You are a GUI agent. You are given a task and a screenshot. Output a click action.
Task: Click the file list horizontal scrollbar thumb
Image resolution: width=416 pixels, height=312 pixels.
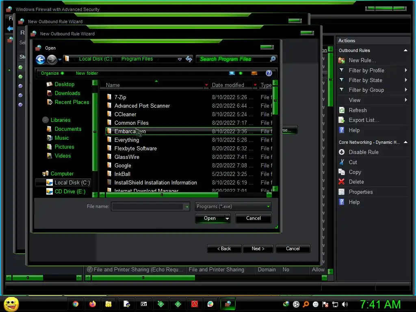[x=162, y=195]
